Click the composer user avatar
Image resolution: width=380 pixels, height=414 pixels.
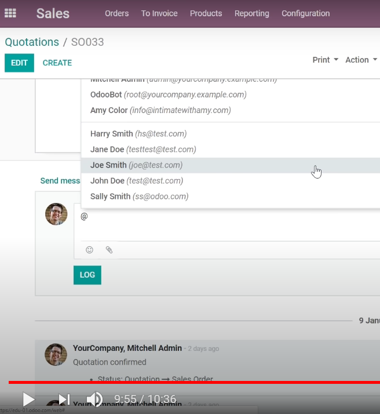[56, 214]
